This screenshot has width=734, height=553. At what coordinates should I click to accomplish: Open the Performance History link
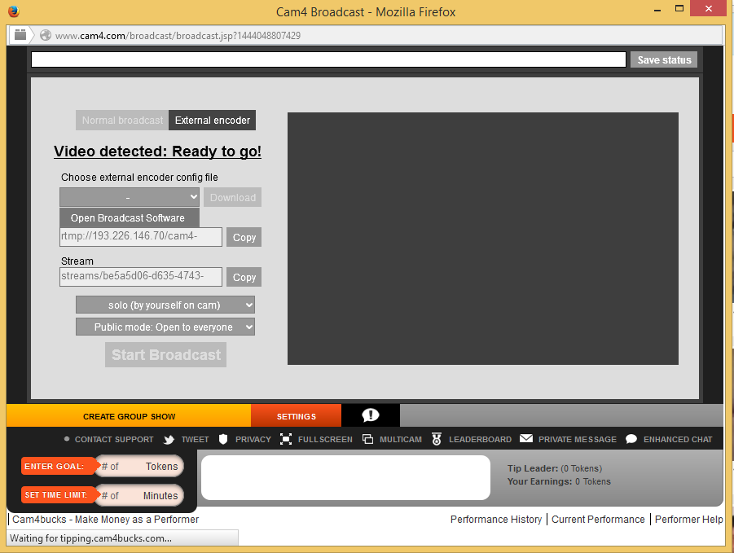click(x=495, y=519)
